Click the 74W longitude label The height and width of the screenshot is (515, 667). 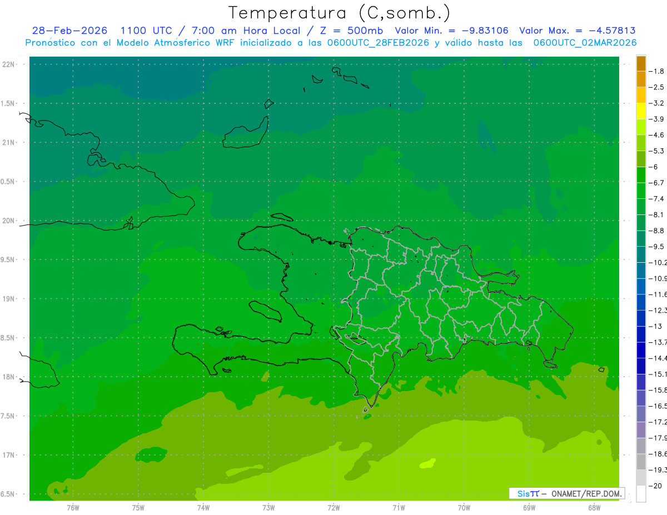(203, 507)
